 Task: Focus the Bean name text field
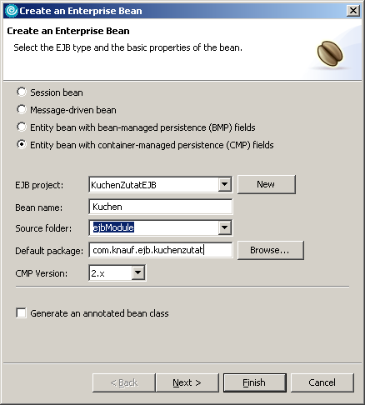click(161, 207)
